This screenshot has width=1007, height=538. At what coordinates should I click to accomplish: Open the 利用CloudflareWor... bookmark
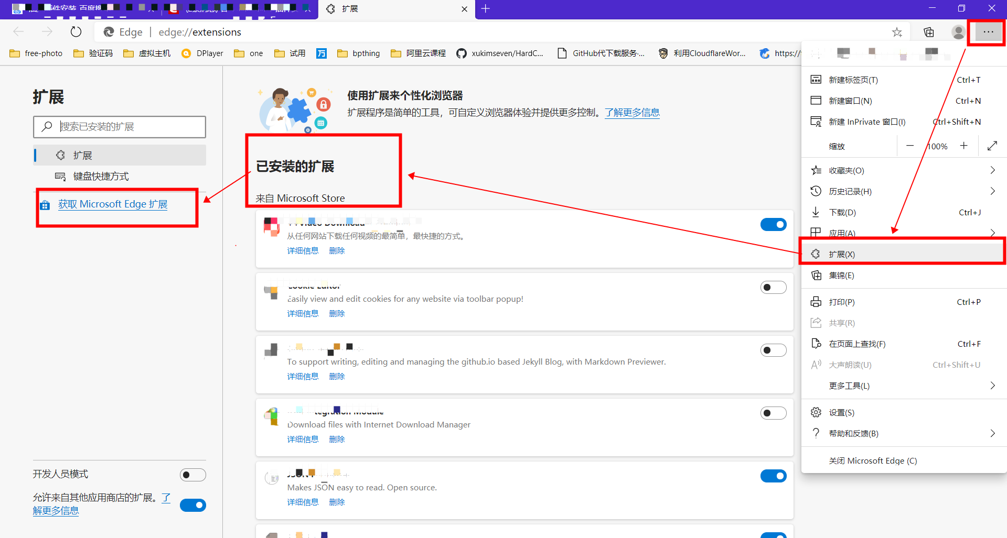pyautogui.click(x=702, y=53)
